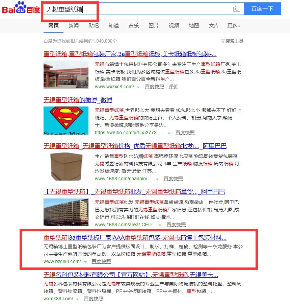This screenshot has width=290, height=304.
Task: Open the 无锡重型纸箱的微博_微博 result
Action: tap(78, 100)
